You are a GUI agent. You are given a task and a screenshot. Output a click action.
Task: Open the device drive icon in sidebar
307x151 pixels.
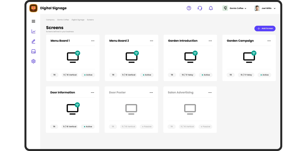pos(33,51)
